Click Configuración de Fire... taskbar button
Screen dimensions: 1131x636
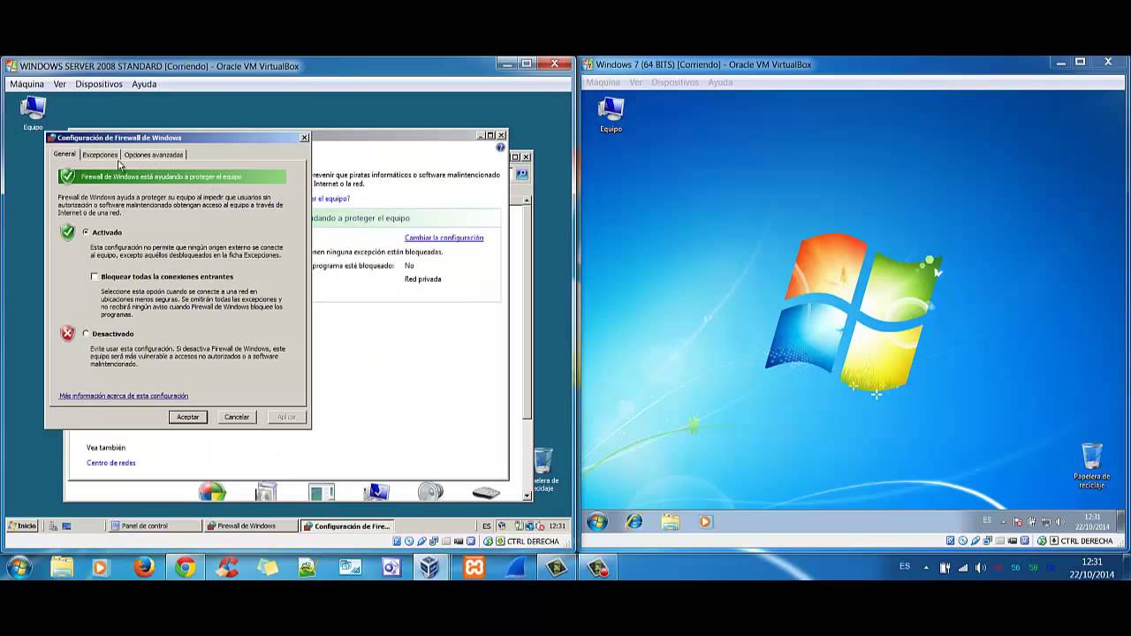(x=346, y=526)
